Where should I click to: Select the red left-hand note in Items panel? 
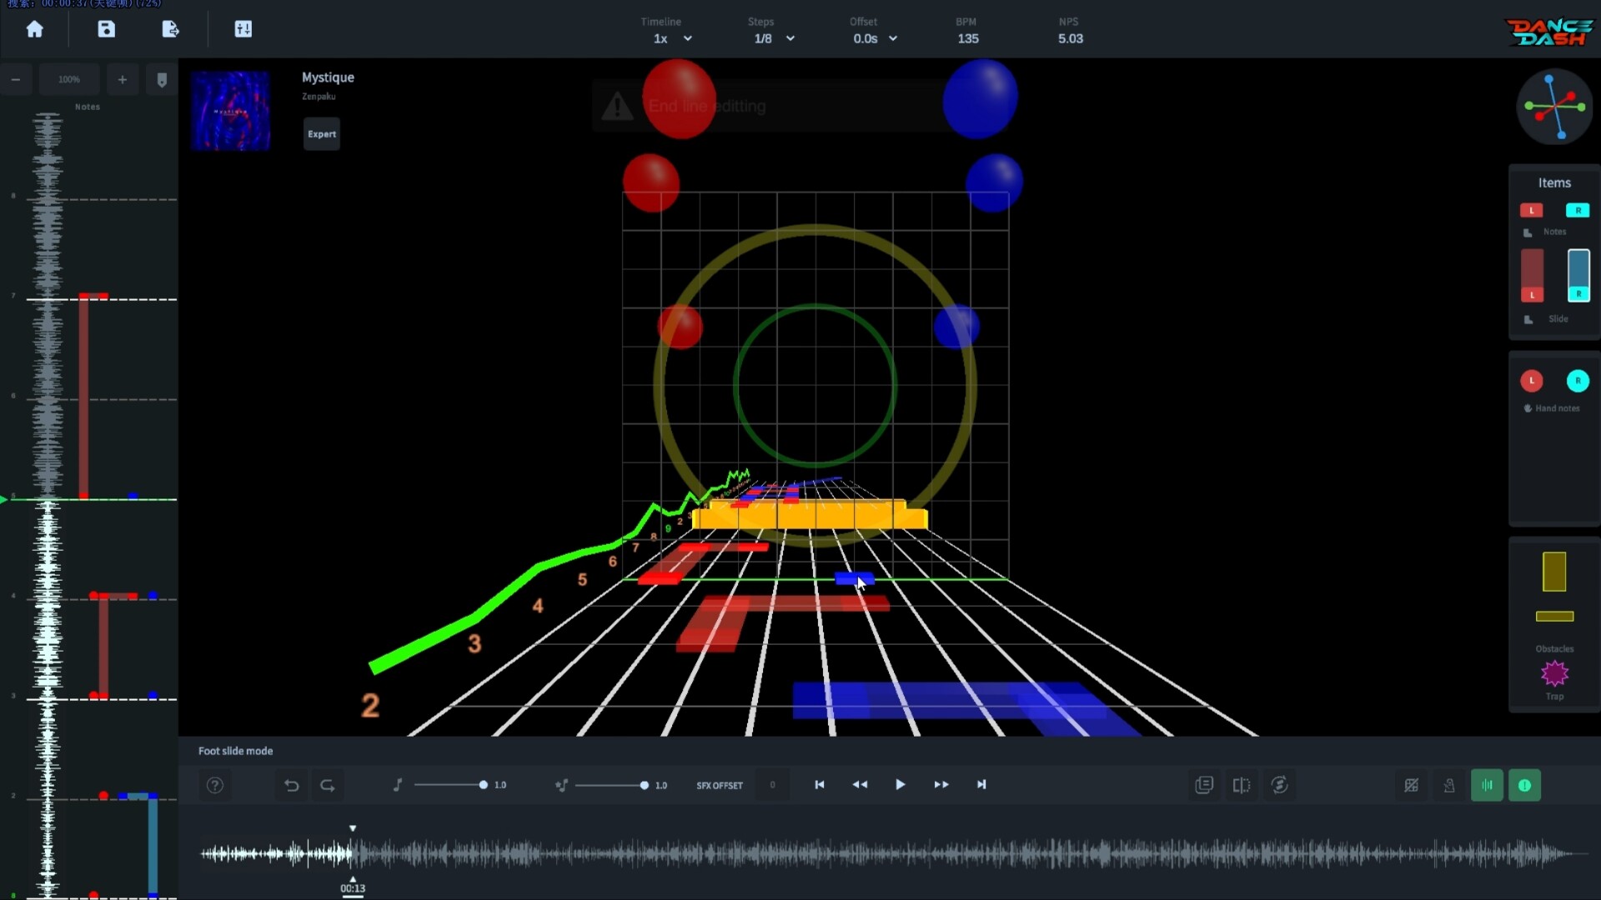(1533, 210)
